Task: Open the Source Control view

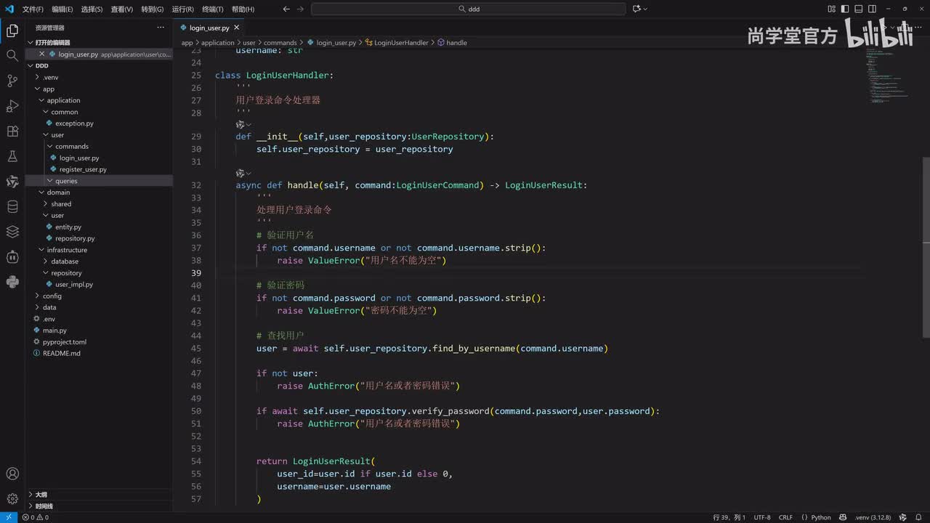Action: 12,81
